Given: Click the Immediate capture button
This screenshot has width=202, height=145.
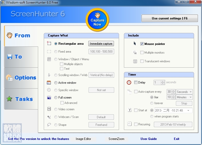Looking at the screenshot, I should pos(101,44).
